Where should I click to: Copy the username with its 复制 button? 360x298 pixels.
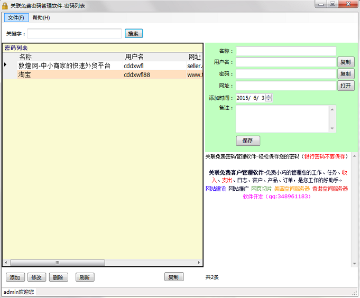(x=346, y=62)
